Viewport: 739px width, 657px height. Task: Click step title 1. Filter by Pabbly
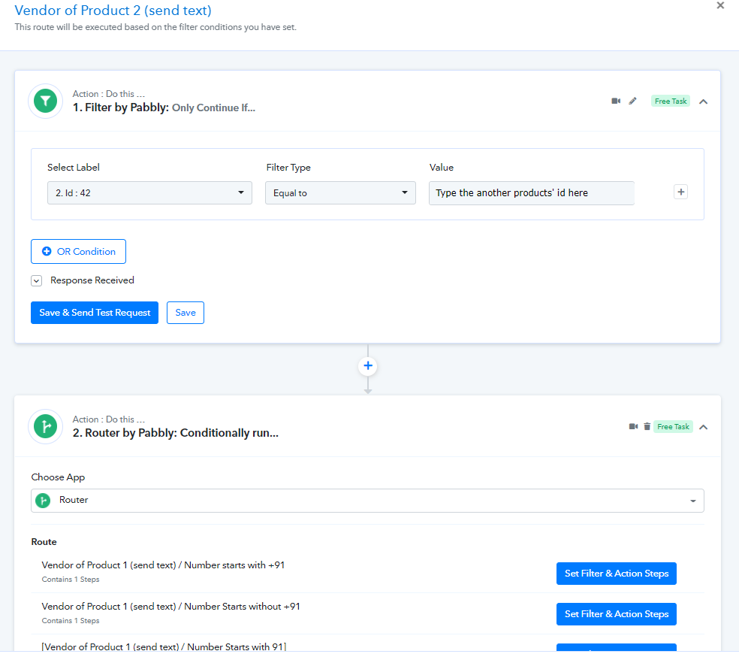click(164, 107)
